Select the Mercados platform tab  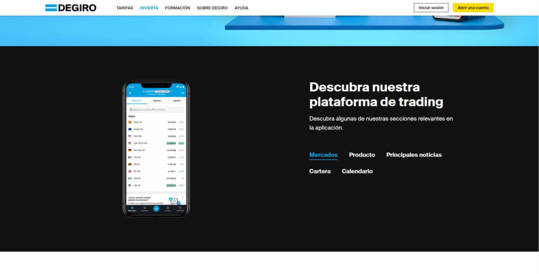[x=324, y=155]
